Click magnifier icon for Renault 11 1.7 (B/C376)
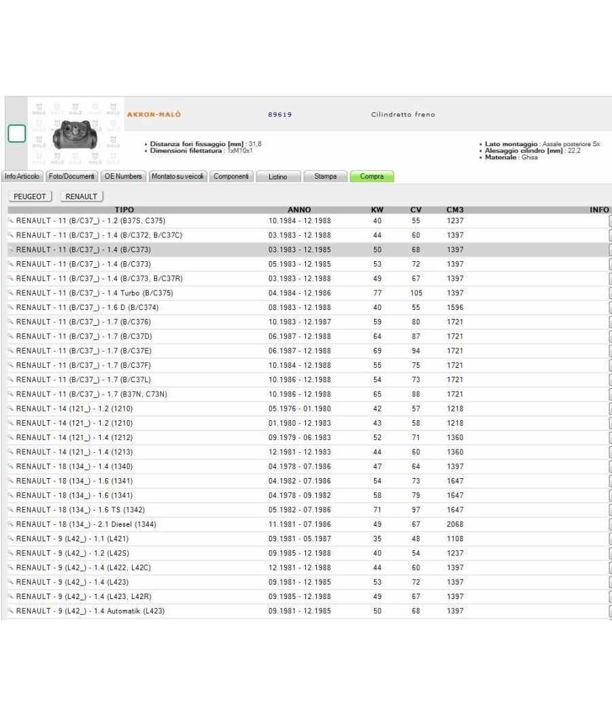Viewport: 612px width, 714px height. click(x=10, y=322)
